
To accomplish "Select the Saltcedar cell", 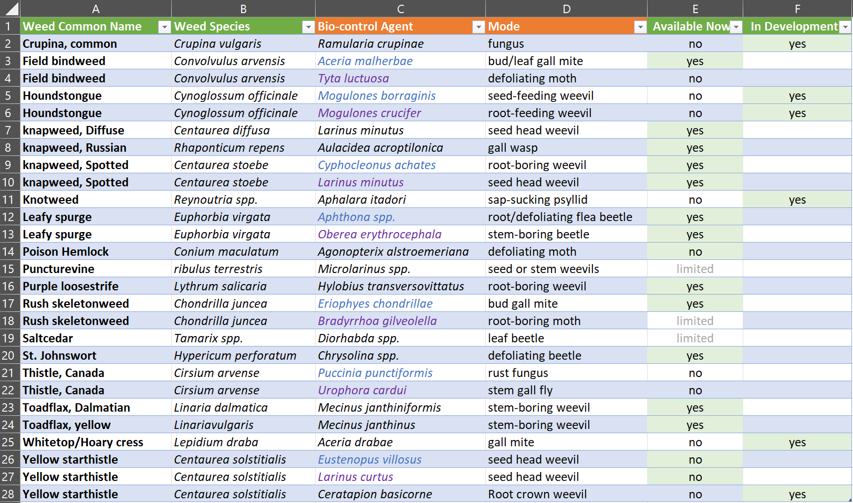I will coord(48,338).
